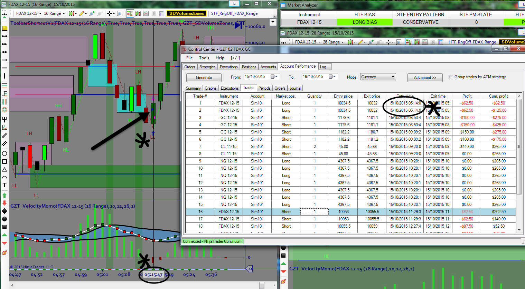The height and width of the screenshot is (289, 525).
Task: Toggle Chart Trader on the 16 Range chart
Action: click(130, 13)
